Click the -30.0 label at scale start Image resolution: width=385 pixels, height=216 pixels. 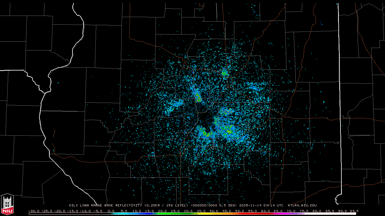(33, 211)
